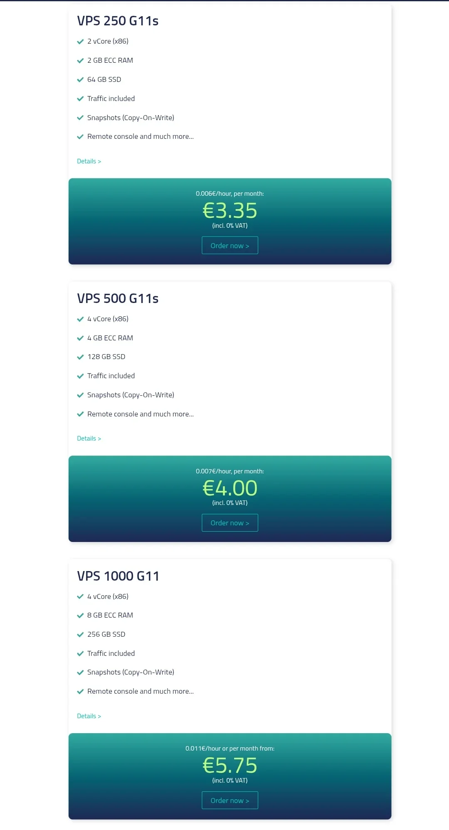
Task: Open Details for VPS 1000 G11
Action: tap(89, 716)
